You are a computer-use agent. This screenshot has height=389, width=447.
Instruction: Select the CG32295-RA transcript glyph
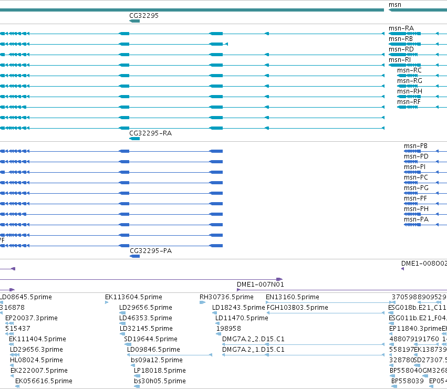(134, 139)
